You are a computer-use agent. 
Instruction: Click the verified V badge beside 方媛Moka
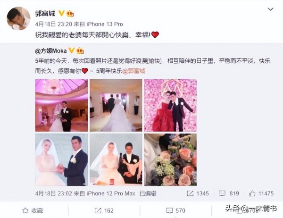pyautogui.click(x=72, y=51)
